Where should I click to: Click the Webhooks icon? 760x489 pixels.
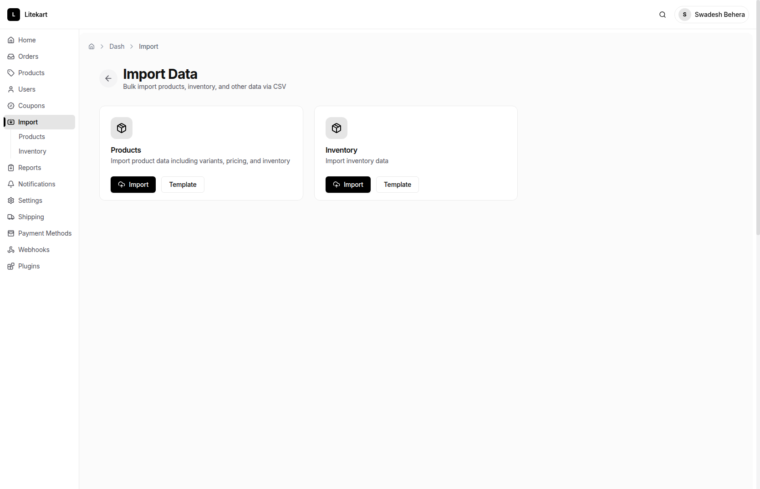(11, 250)
